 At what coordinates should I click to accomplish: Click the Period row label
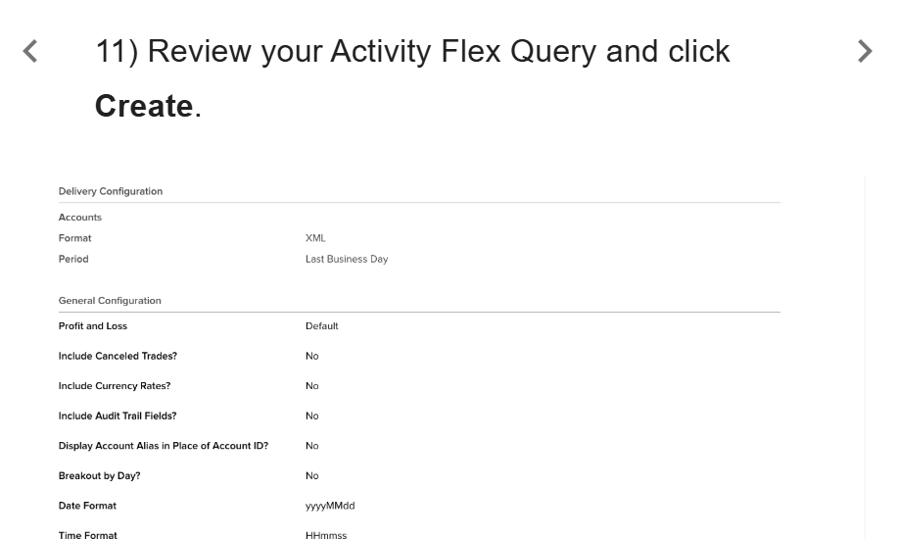coord(73,259)
